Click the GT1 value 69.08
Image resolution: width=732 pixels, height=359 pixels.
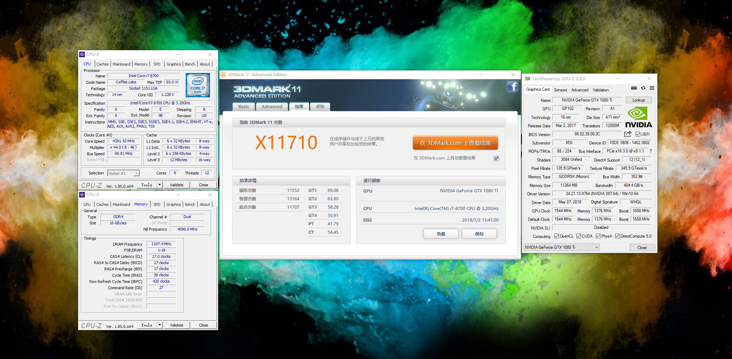click(x=333, y=190)
